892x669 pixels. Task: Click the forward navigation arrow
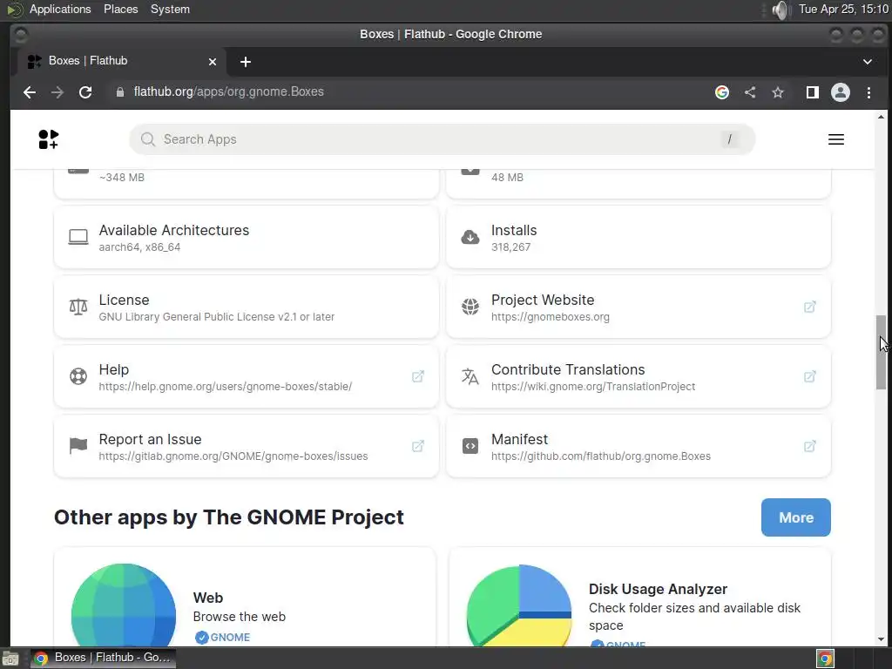click(57, 92)
